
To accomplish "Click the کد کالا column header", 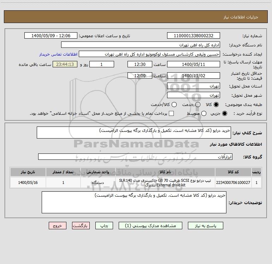I will (233, 172).
